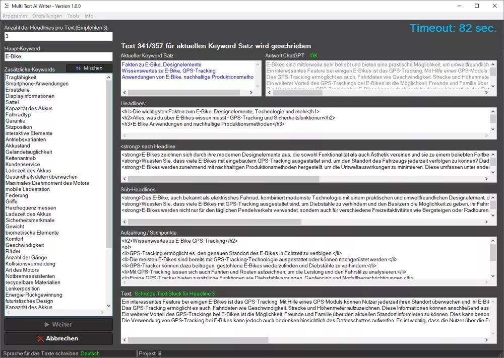Click keyword list horizontal scroll right arrow
504x358 pixels.
coord(102,312)
